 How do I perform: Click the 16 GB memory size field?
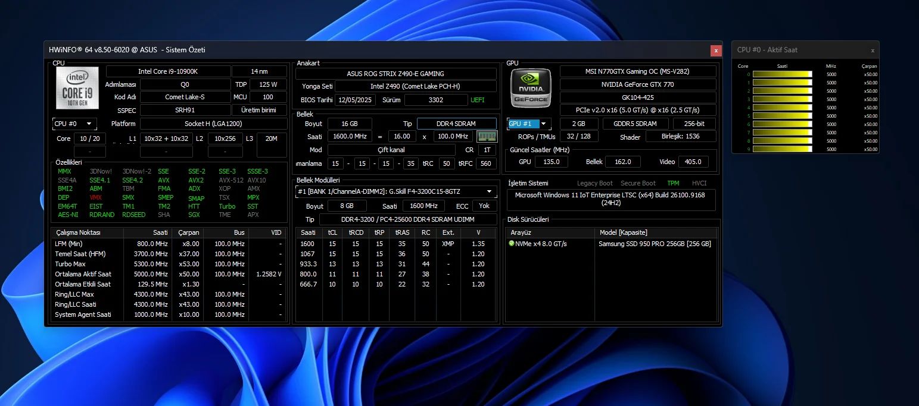350,124
